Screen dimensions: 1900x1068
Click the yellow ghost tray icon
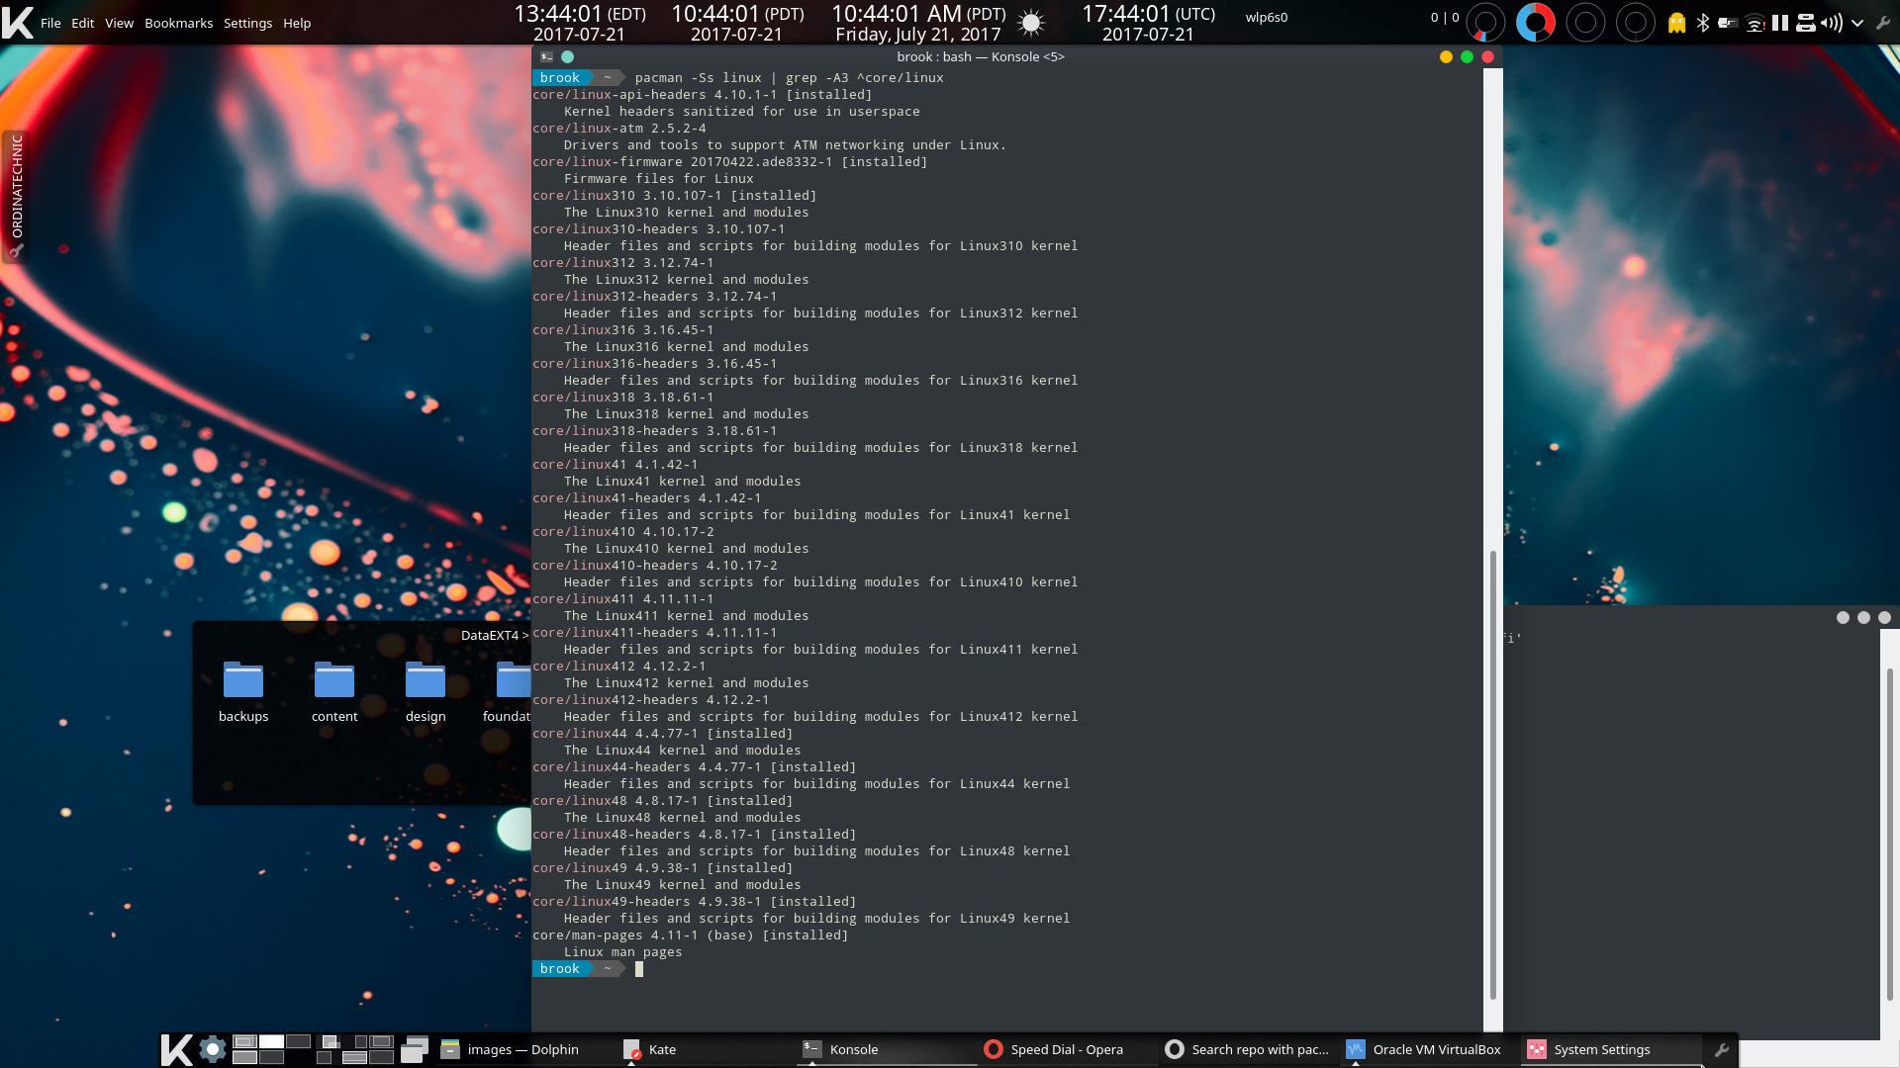tap(1676, 23)
